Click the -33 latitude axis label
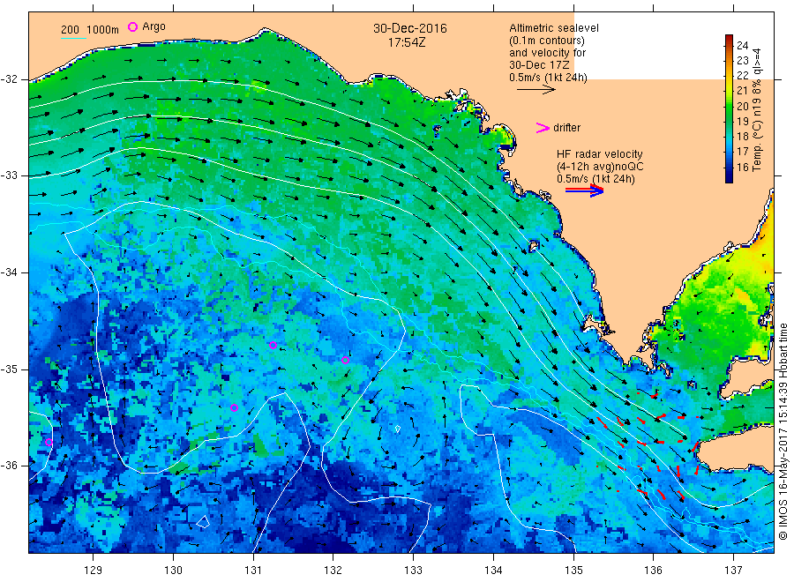 [9, 175]
